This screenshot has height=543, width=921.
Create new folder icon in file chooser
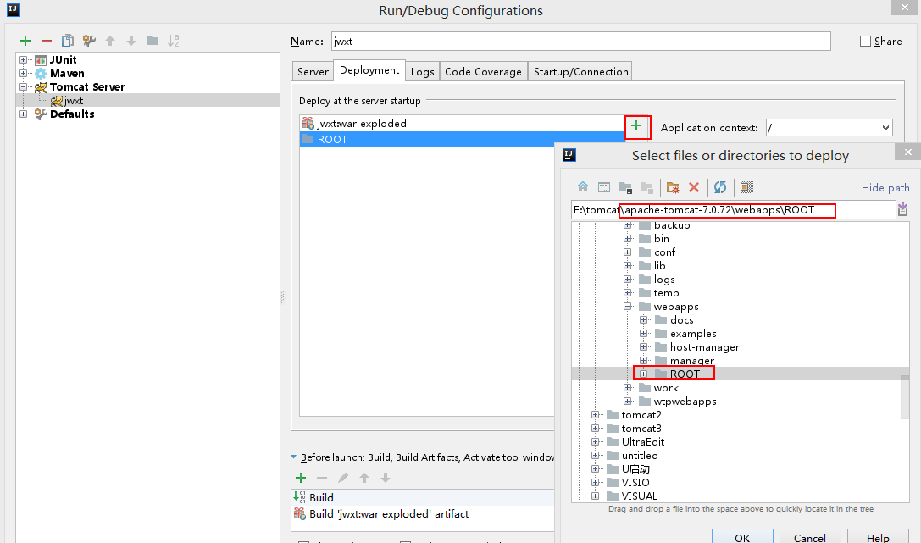[673, 187]
